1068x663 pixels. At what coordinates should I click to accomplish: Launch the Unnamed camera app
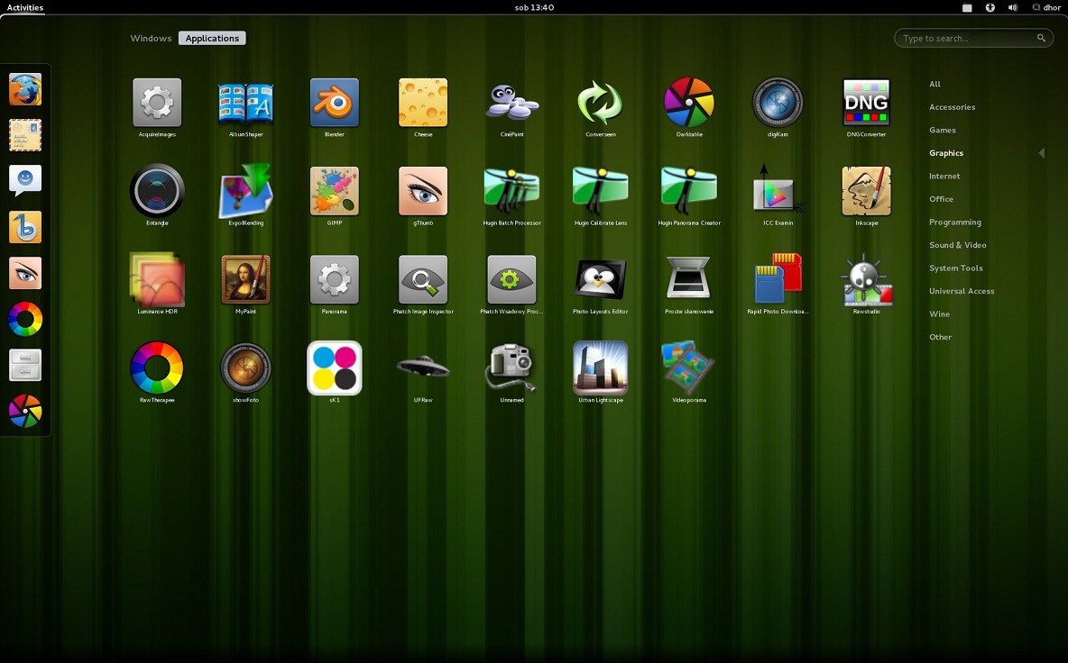(511, 368)
